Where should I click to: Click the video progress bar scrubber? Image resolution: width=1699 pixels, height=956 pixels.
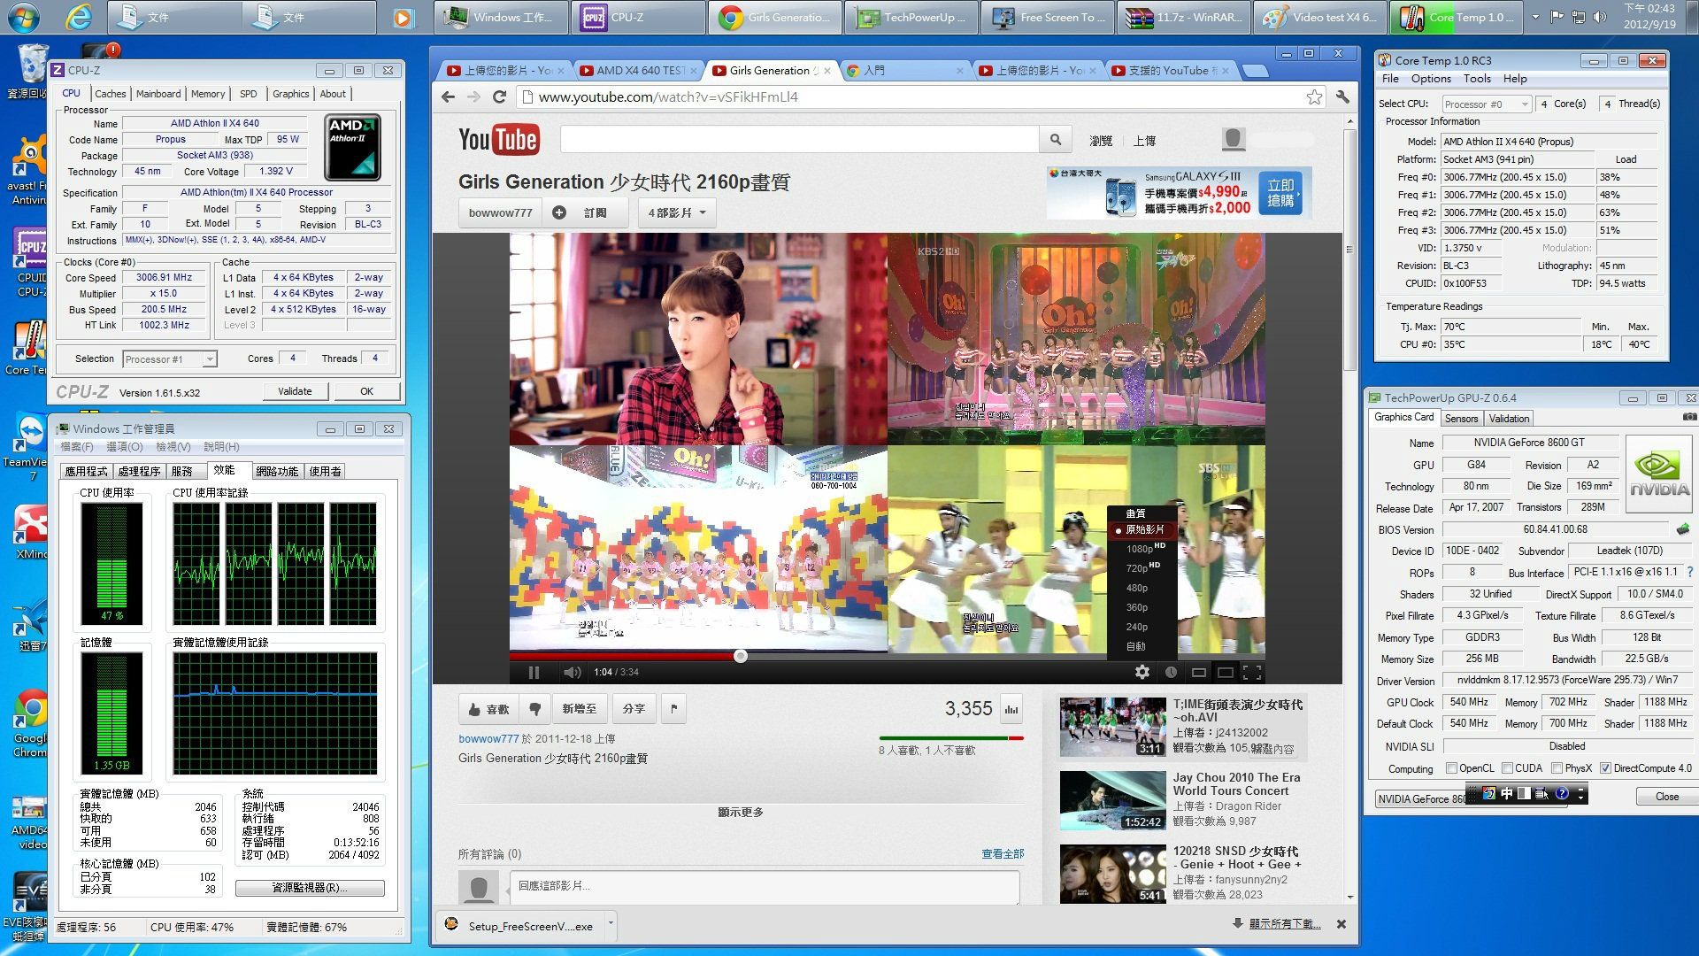point(741,656)
